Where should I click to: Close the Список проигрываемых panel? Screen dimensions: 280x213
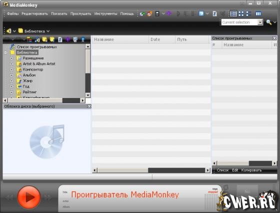point(274,38)
